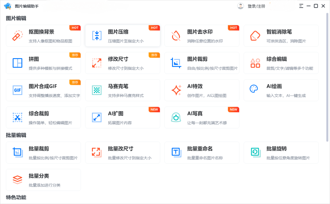Click the 批量裁剪 crop icon
The image size is (330, 204).
pos(18,153)
